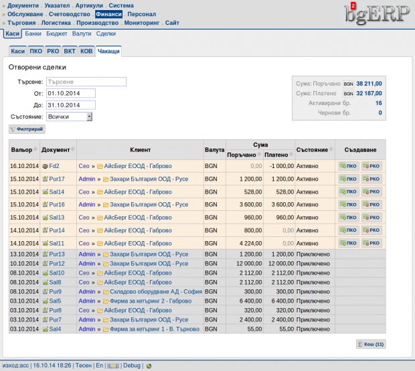The height and width of the screenshot is (371, 415).
Task: Click the Debug link in the status bar
Action: coord(132,366)
